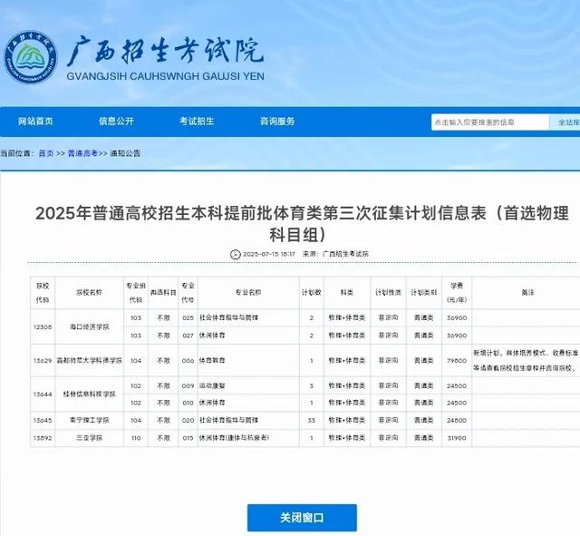
Task: Click the 关闭窗口 button
Action: coord(302,518)
